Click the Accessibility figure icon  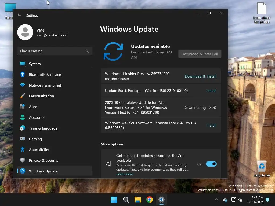(x=23, y=150)
